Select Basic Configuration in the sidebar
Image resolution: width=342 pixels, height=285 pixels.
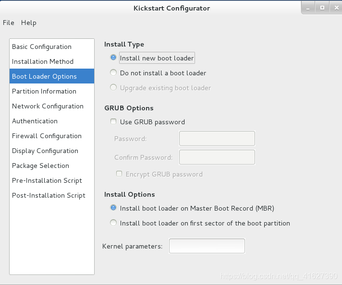[52, 47]
